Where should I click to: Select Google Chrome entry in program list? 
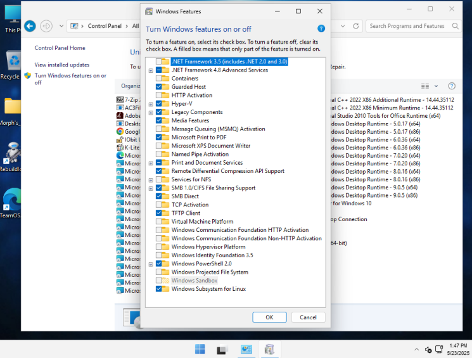tap(128, 132)
